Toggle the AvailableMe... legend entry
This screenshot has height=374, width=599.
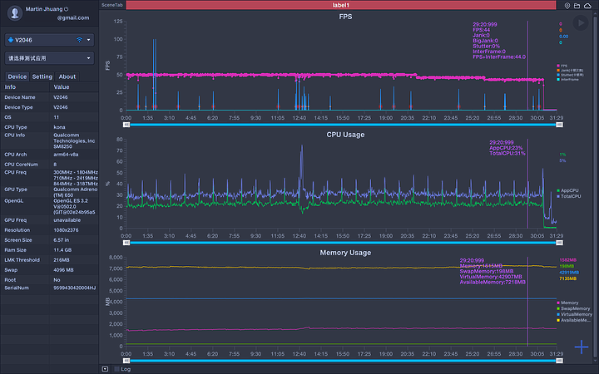coord(573,320)
